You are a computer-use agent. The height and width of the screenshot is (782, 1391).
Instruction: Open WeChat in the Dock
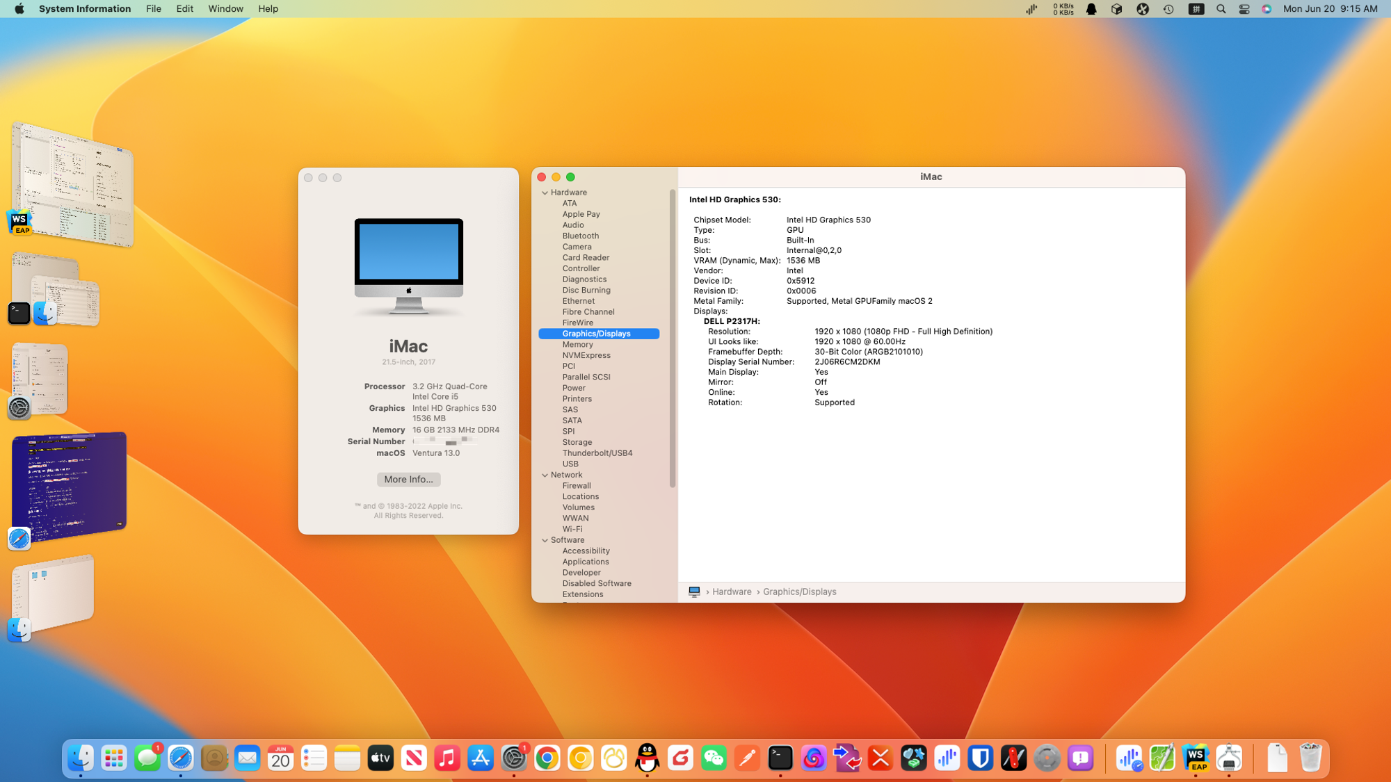[714, 758]
